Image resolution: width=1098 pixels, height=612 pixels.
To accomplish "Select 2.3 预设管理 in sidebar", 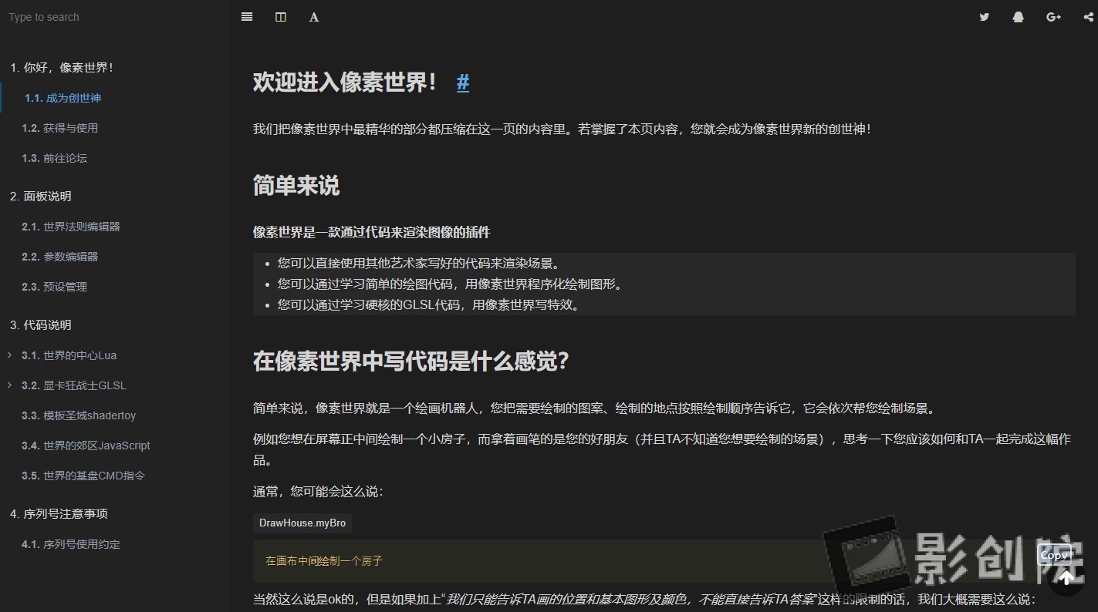I will (x=55, y=287).
